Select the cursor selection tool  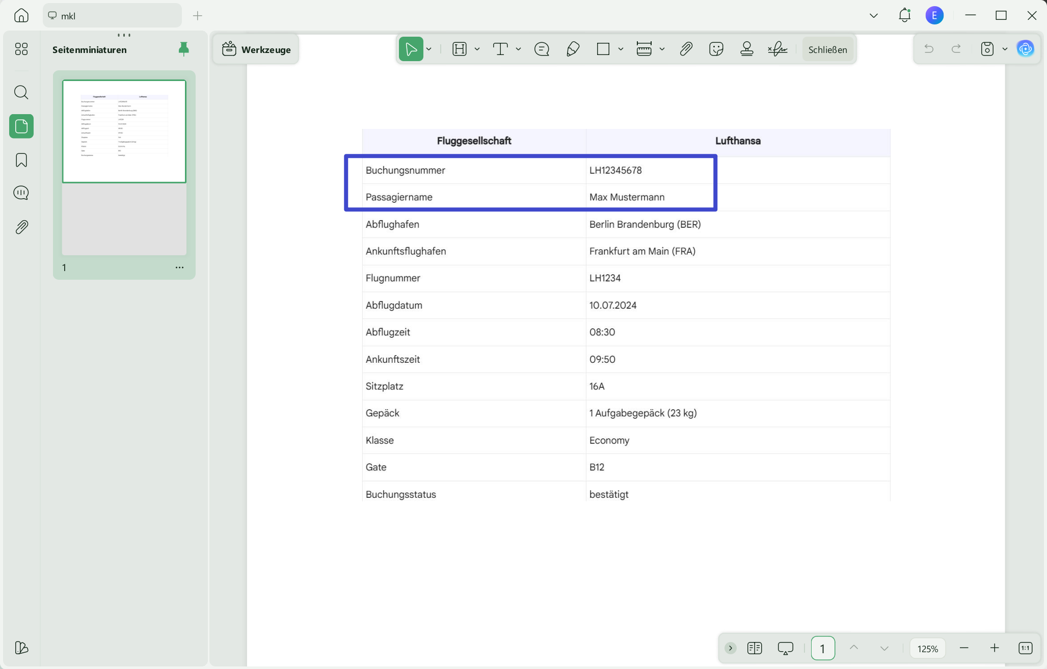coord(411,49)
